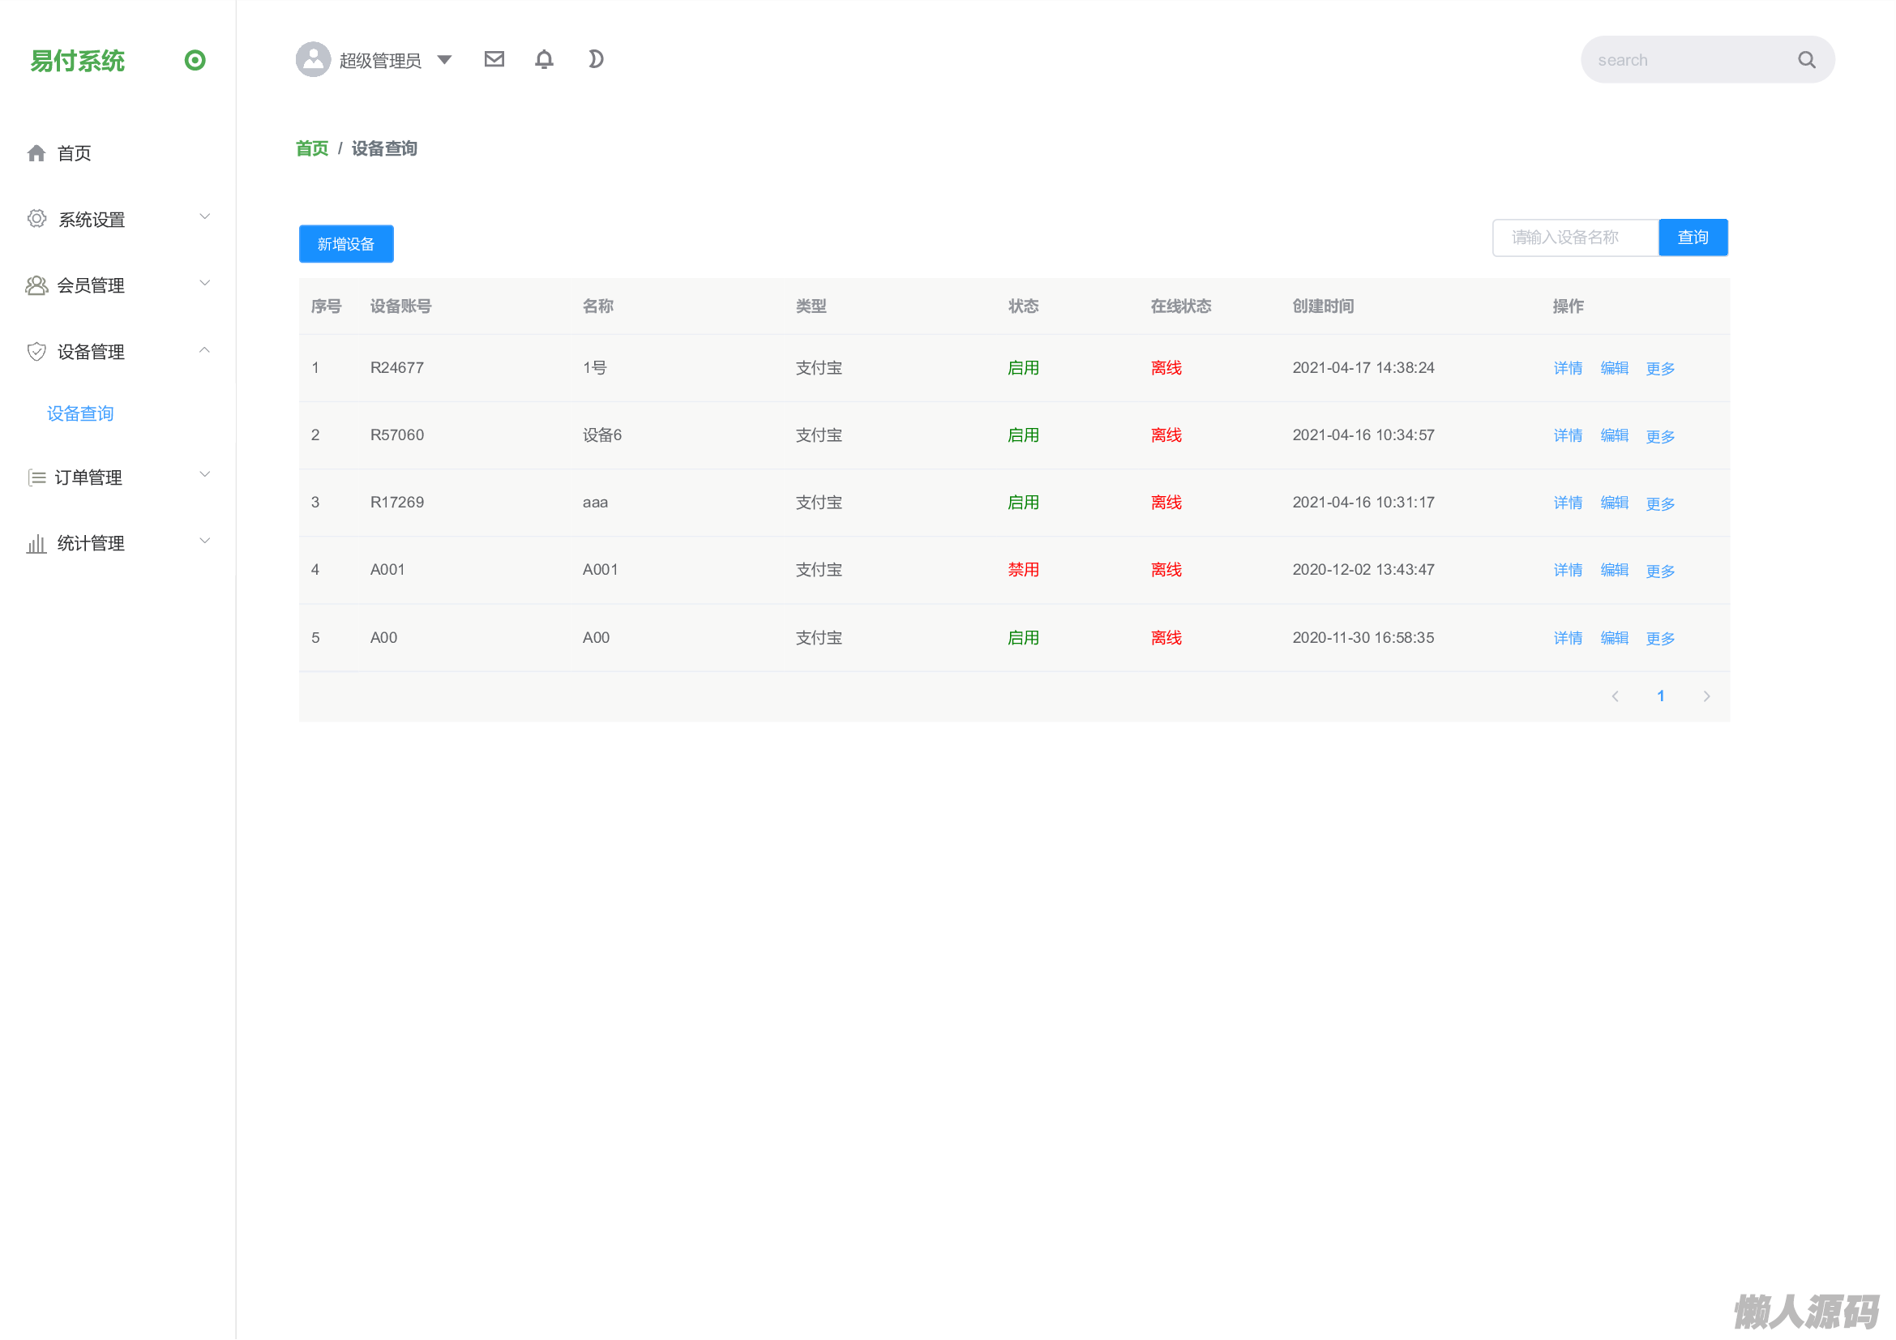Click the search magnifier icon
1896x1340 pixels.
1806,60
